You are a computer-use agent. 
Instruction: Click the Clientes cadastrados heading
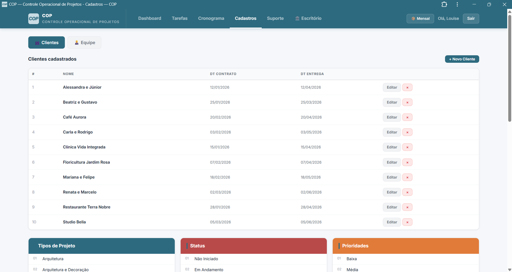pos(52,59)
